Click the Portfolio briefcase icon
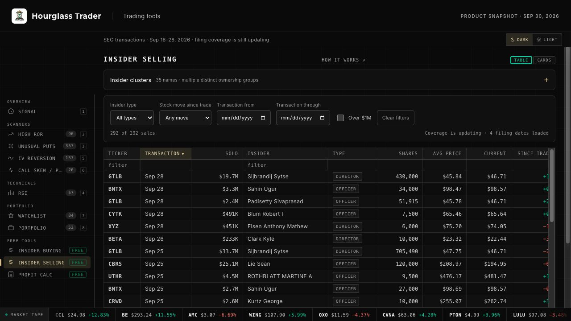 click(x=11, y=228)
